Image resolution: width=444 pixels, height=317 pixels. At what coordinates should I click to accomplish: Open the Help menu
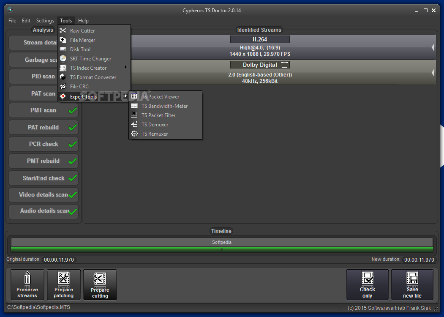pos(83,20)
